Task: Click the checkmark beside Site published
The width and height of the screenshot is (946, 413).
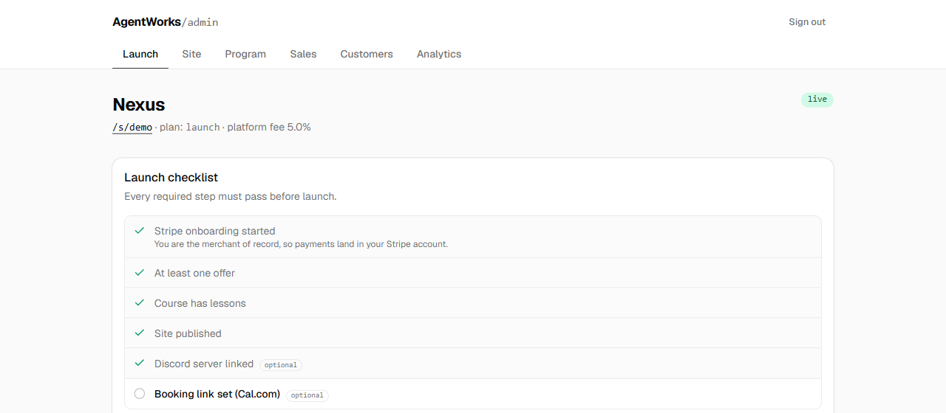Action: (139, 333)
